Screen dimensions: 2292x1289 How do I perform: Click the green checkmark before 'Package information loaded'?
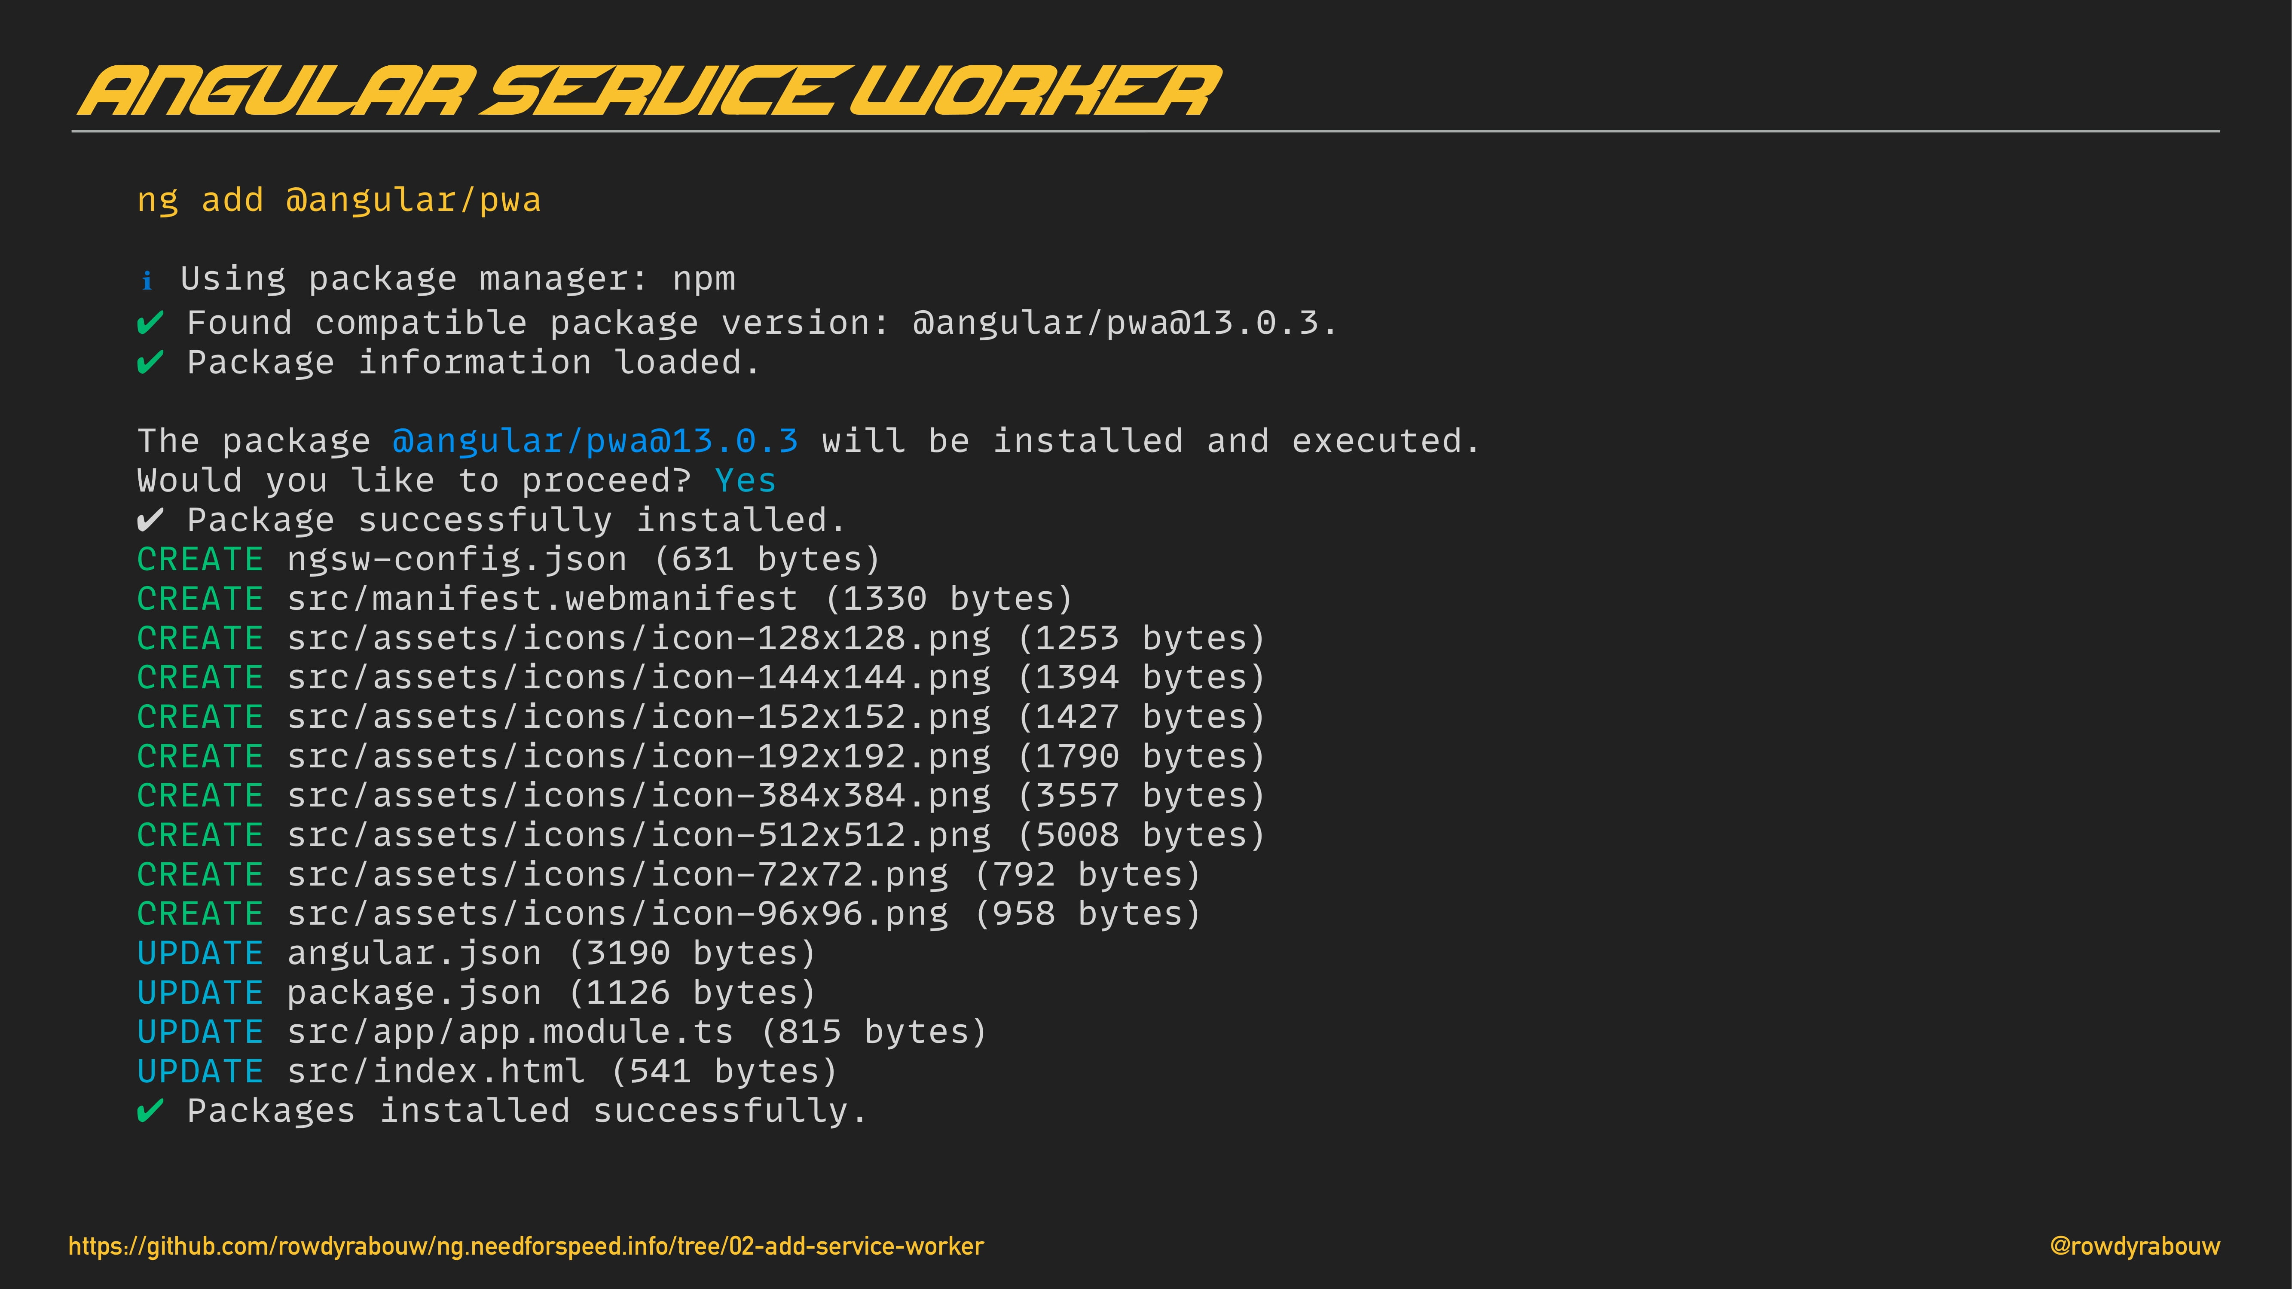coord(150,363)
